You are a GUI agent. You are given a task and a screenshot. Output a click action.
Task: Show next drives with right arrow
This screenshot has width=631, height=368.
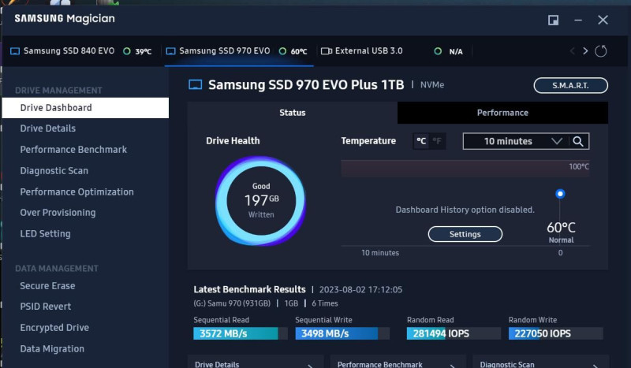pyautogui.click(x=585, y=51)
